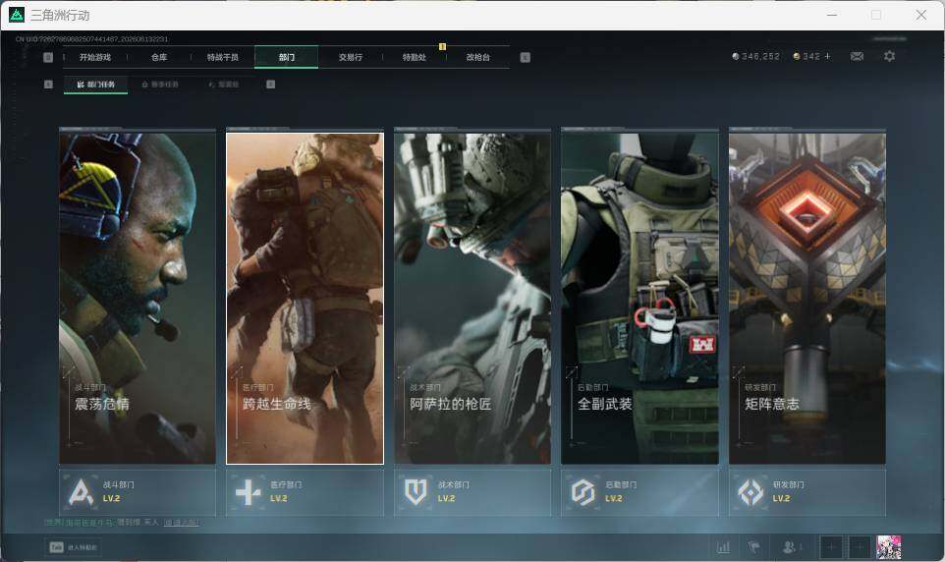Viewport: 945px width, 562px height.
Task: Open the player avatar portrait
Action: 889,547
